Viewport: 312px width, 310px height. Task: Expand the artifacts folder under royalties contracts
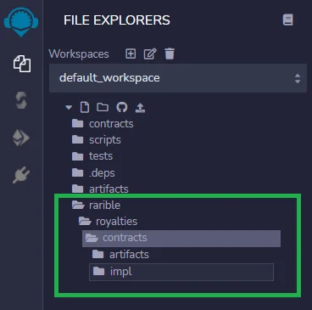point(120,255)
